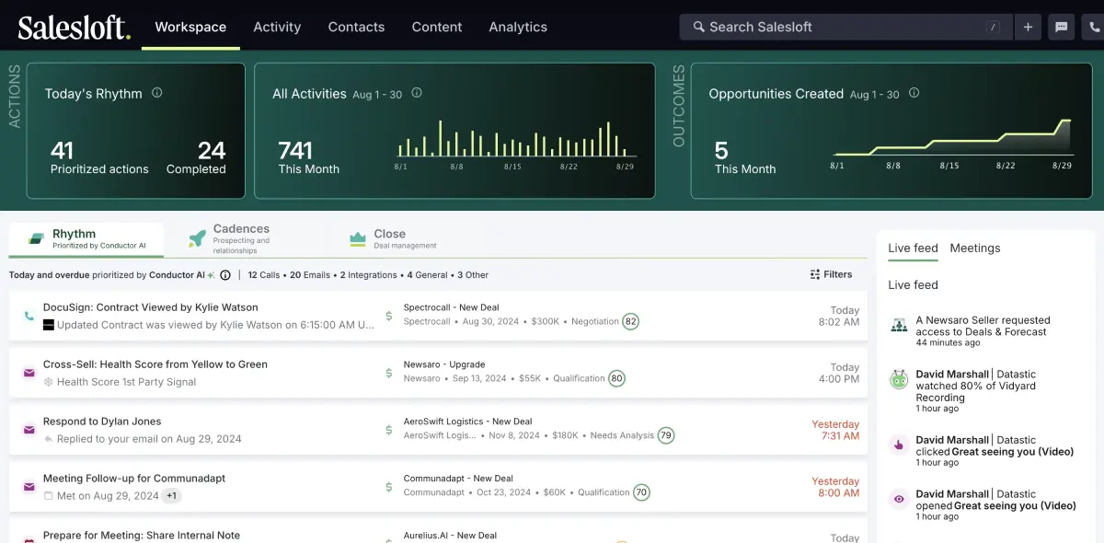
Task: Open Respond to Dylan Jones task
Action: (102, 422)
